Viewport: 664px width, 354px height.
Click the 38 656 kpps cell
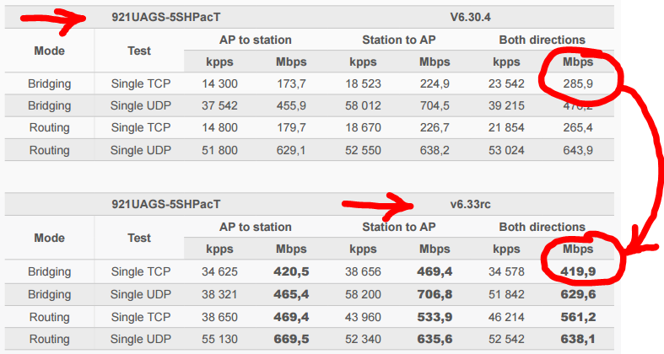coord(363,272)
